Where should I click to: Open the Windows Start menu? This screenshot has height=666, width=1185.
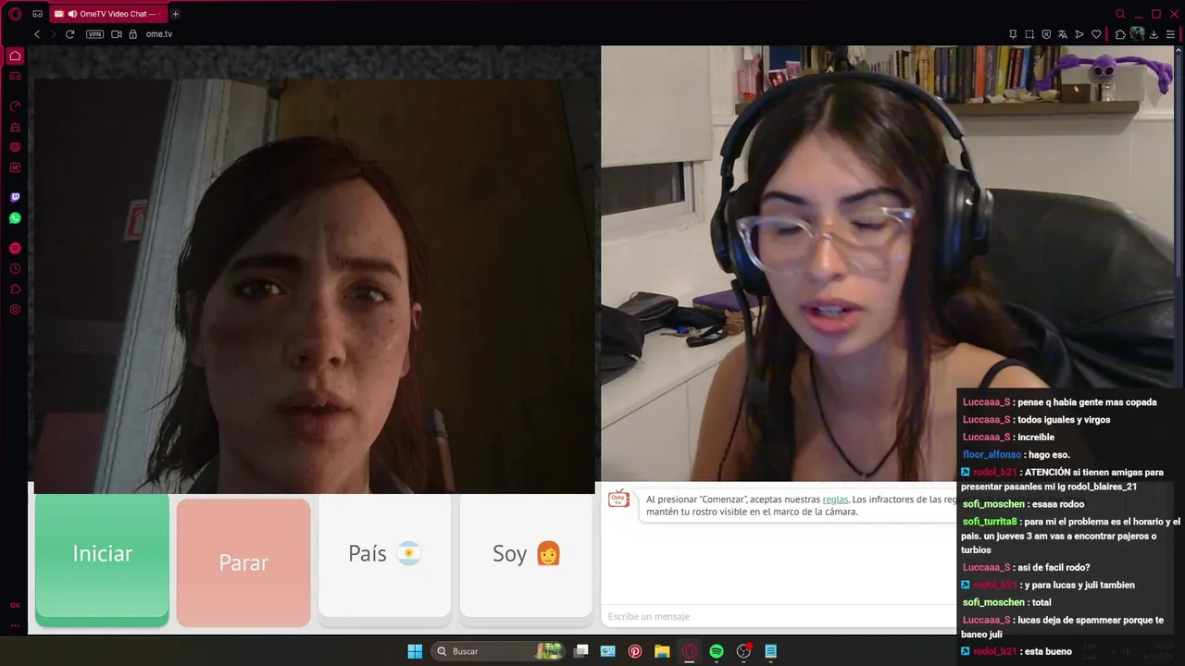tap(415, 651)
